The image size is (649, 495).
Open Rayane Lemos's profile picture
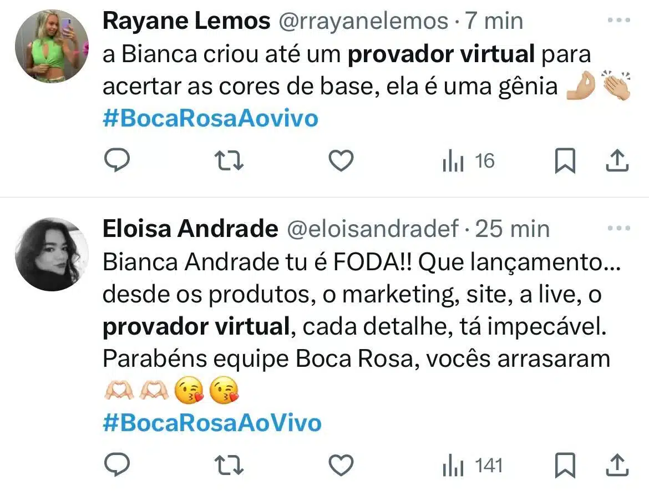52,46
